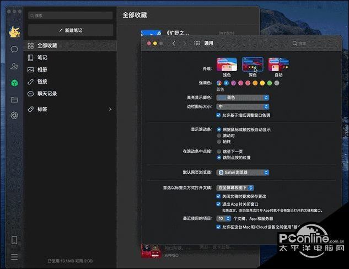
Task: Open the 最近使用的项目 count stepper
Action: [x=224, y=218]
